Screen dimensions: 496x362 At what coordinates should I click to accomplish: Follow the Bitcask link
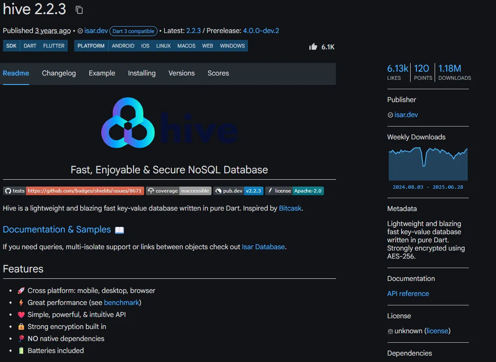tap(290, 208)
